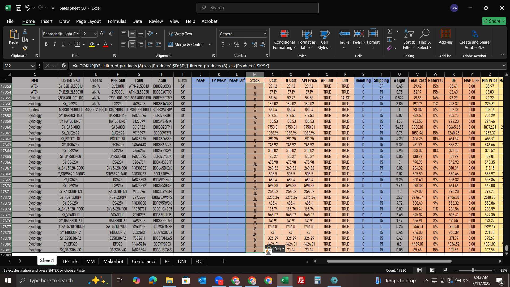This screenshot has width=510, height=287.
Task: Click the Insert Function fx icon
Action: point(63,66)
